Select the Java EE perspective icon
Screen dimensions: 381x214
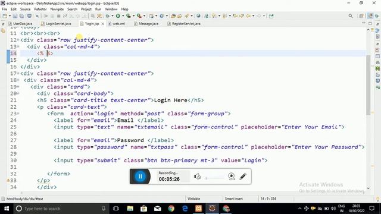pyautogui.click(x=370, y=16)
